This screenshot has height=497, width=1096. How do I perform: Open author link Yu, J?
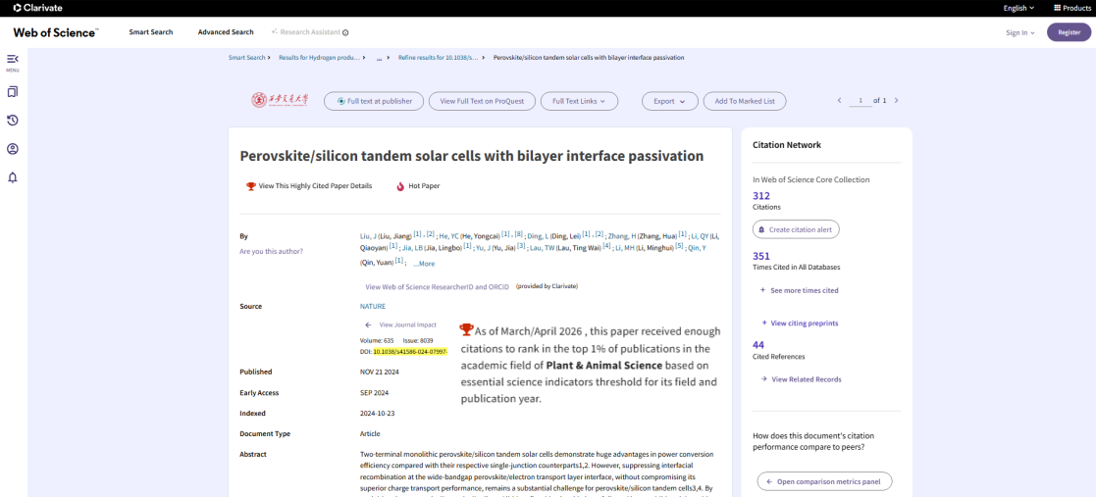coord(483,248)
